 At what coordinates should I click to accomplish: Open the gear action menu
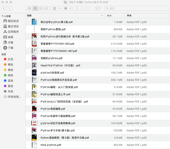tap(67, 8)
